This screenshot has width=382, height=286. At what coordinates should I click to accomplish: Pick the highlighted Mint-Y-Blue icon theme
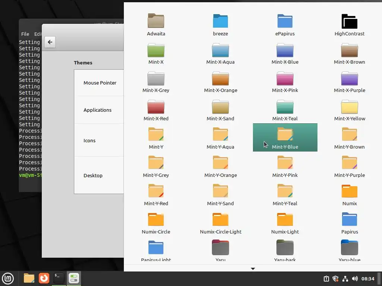285,137
